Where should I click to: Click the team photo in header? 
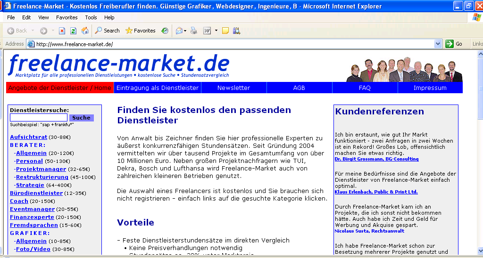[x=404, y=70]
